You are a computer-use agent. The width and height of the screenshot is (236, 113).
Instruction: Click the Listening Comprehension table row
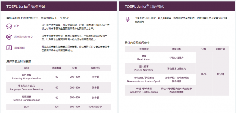58,77
